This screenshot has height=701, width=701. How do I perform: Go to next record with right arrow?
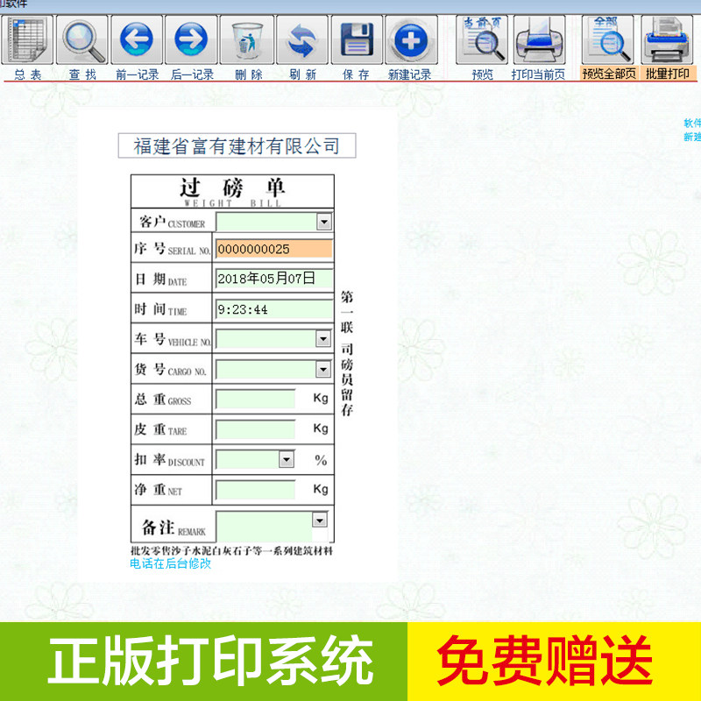(191, 39)
